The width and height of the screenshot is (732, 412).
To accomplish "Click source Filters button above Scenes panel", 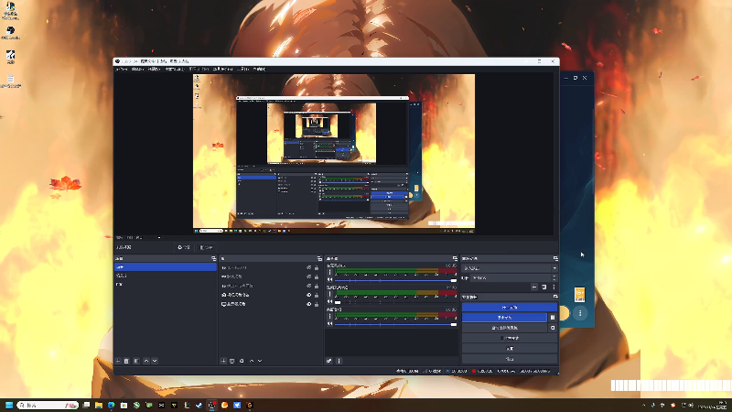I will 206,247.
